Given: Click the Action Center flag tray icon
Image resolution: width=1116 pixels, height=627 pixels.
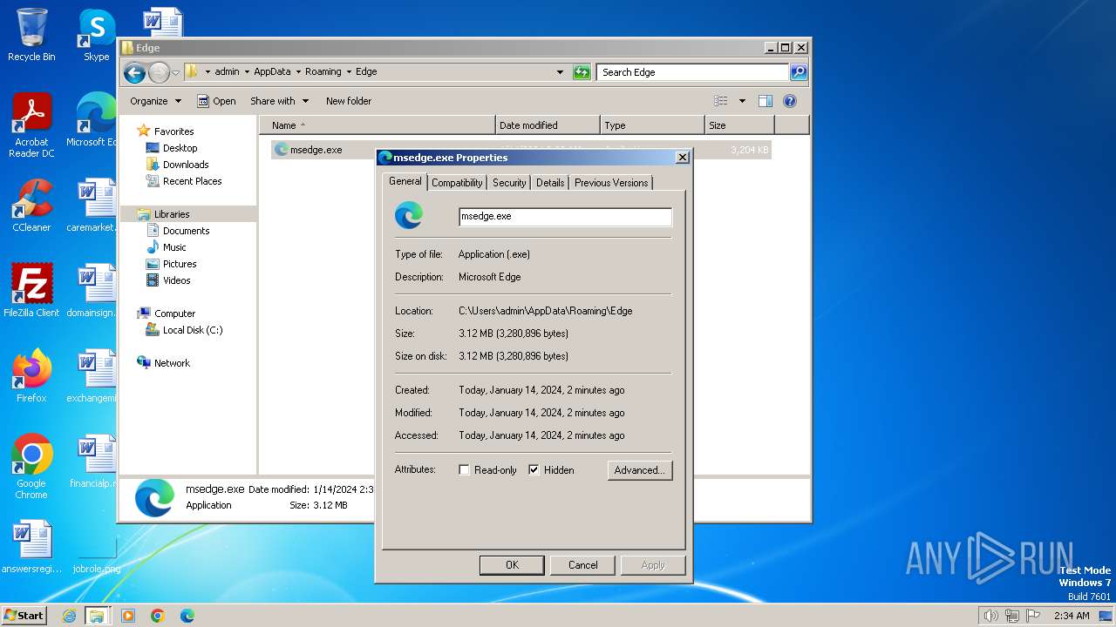Looking at the screenshot, I should [1032, 616].
